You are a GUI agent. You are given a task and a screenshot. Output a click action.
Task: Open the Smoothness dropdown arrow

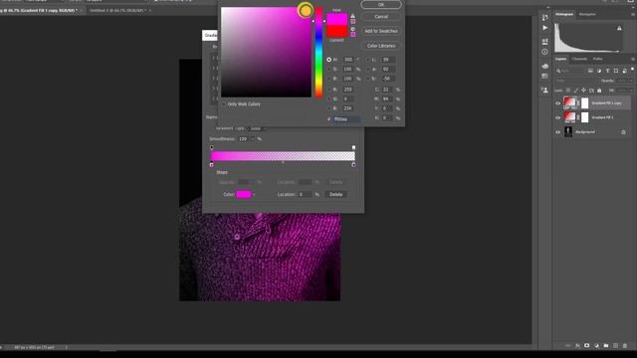point(252,139)
